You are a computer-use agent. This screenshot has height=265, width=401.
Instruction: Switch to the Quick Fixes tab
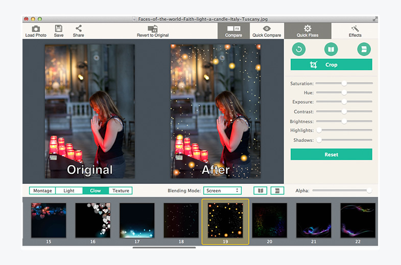point(308,31)
